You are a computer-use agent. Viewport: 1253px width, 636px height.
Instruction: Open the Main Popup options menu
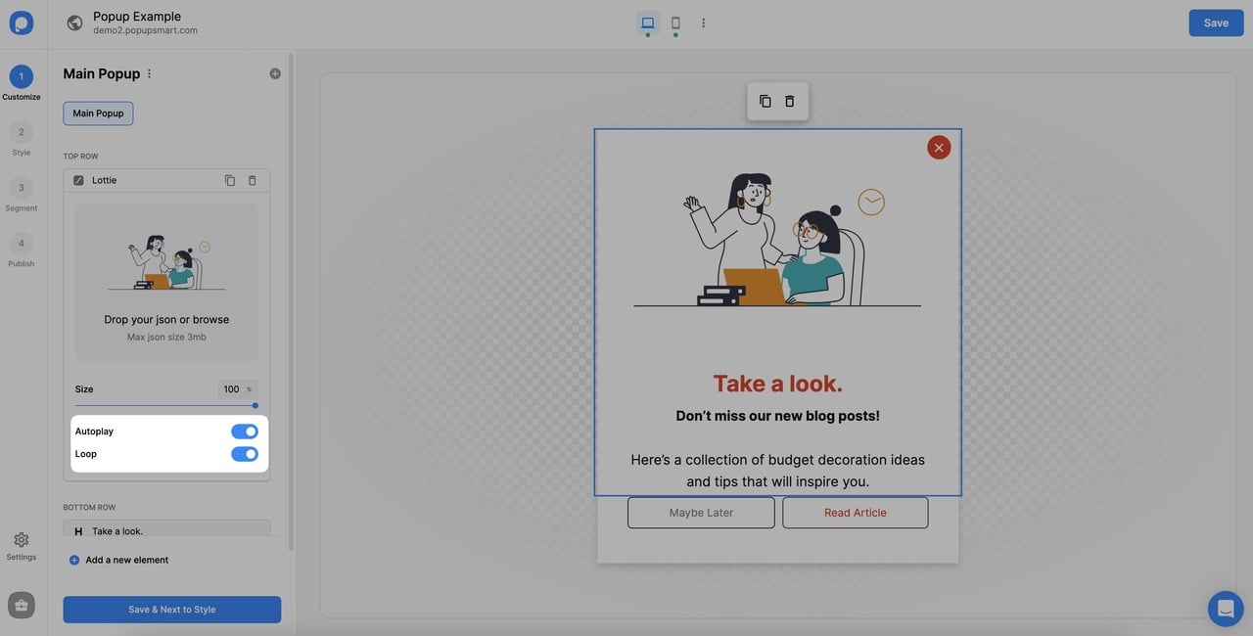[x=149, y=73]
